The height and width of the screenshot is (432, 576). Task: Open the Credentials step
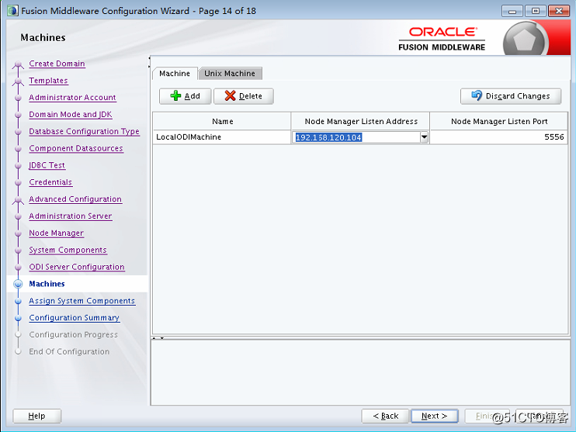point(50,182)
